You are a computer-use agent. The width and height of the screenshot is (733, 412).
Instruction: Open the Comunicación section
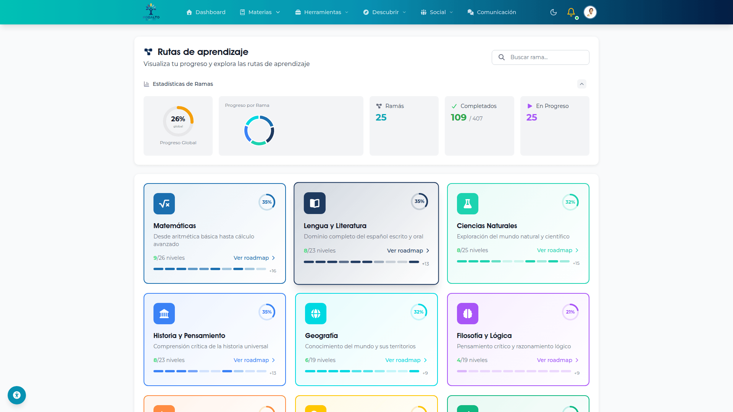tap(492, 12)
